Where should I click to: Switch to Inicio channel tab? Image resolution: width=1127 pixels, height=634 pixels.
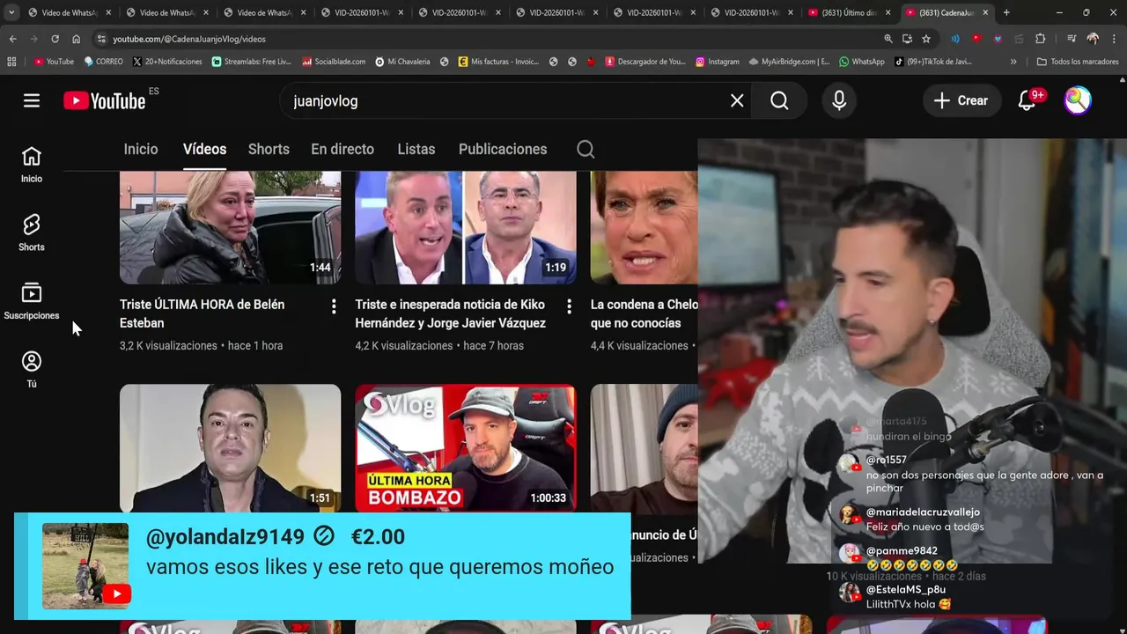[141, 149]
